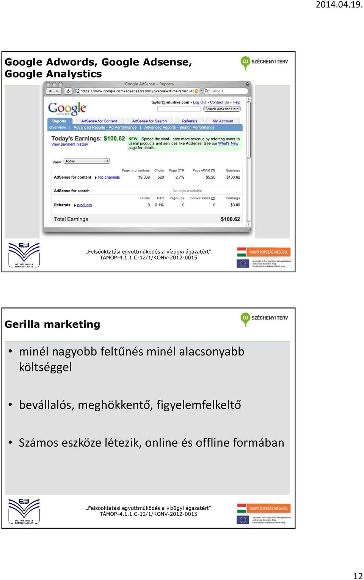Click the 19,339 page impressions value
The height and width of the screenshot is (580, 364).
(144, 177)
